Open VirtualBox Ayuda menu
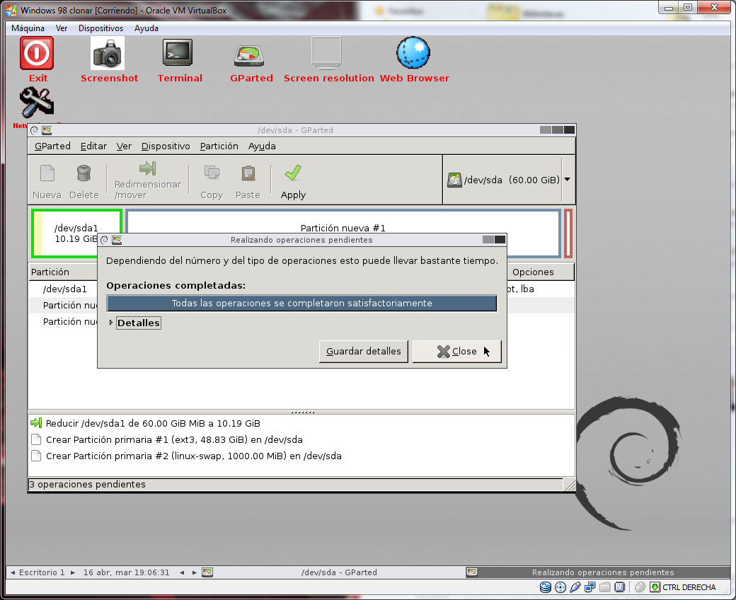 (x=146, y=28)
